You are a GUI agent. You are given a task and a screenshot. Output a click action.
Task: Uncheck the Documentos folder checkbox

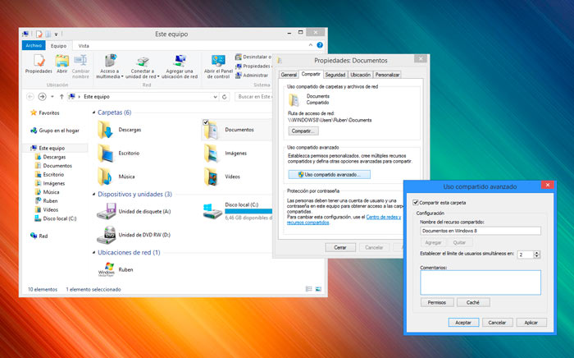[206, 122]
